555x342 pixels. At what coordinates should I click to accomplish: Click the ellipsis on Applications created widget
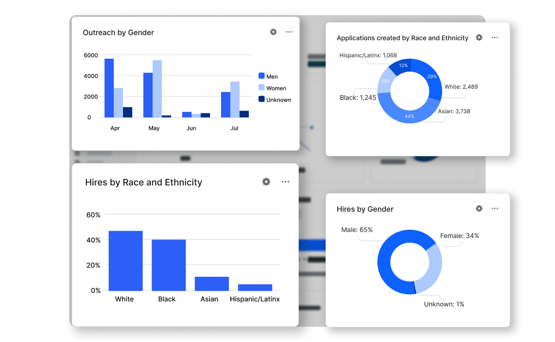coord(495,37)
